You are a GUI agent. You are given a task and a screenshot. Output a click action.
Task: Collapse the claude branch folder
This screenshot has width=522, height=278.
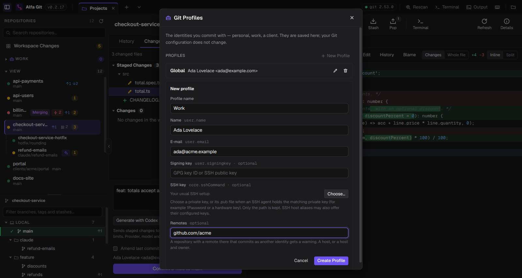(x=10, y=240)
